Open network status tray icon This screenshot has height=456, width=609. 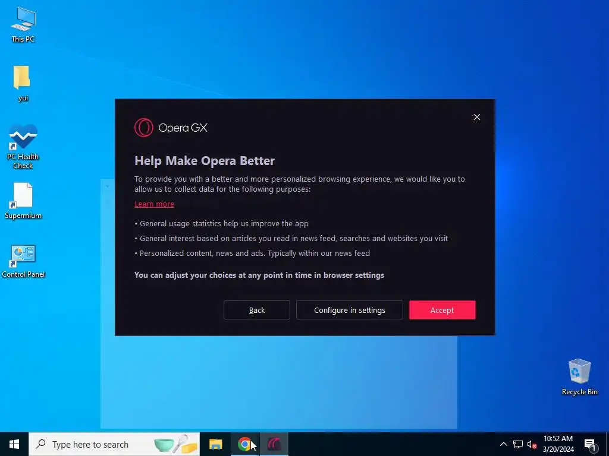point(518,444)
